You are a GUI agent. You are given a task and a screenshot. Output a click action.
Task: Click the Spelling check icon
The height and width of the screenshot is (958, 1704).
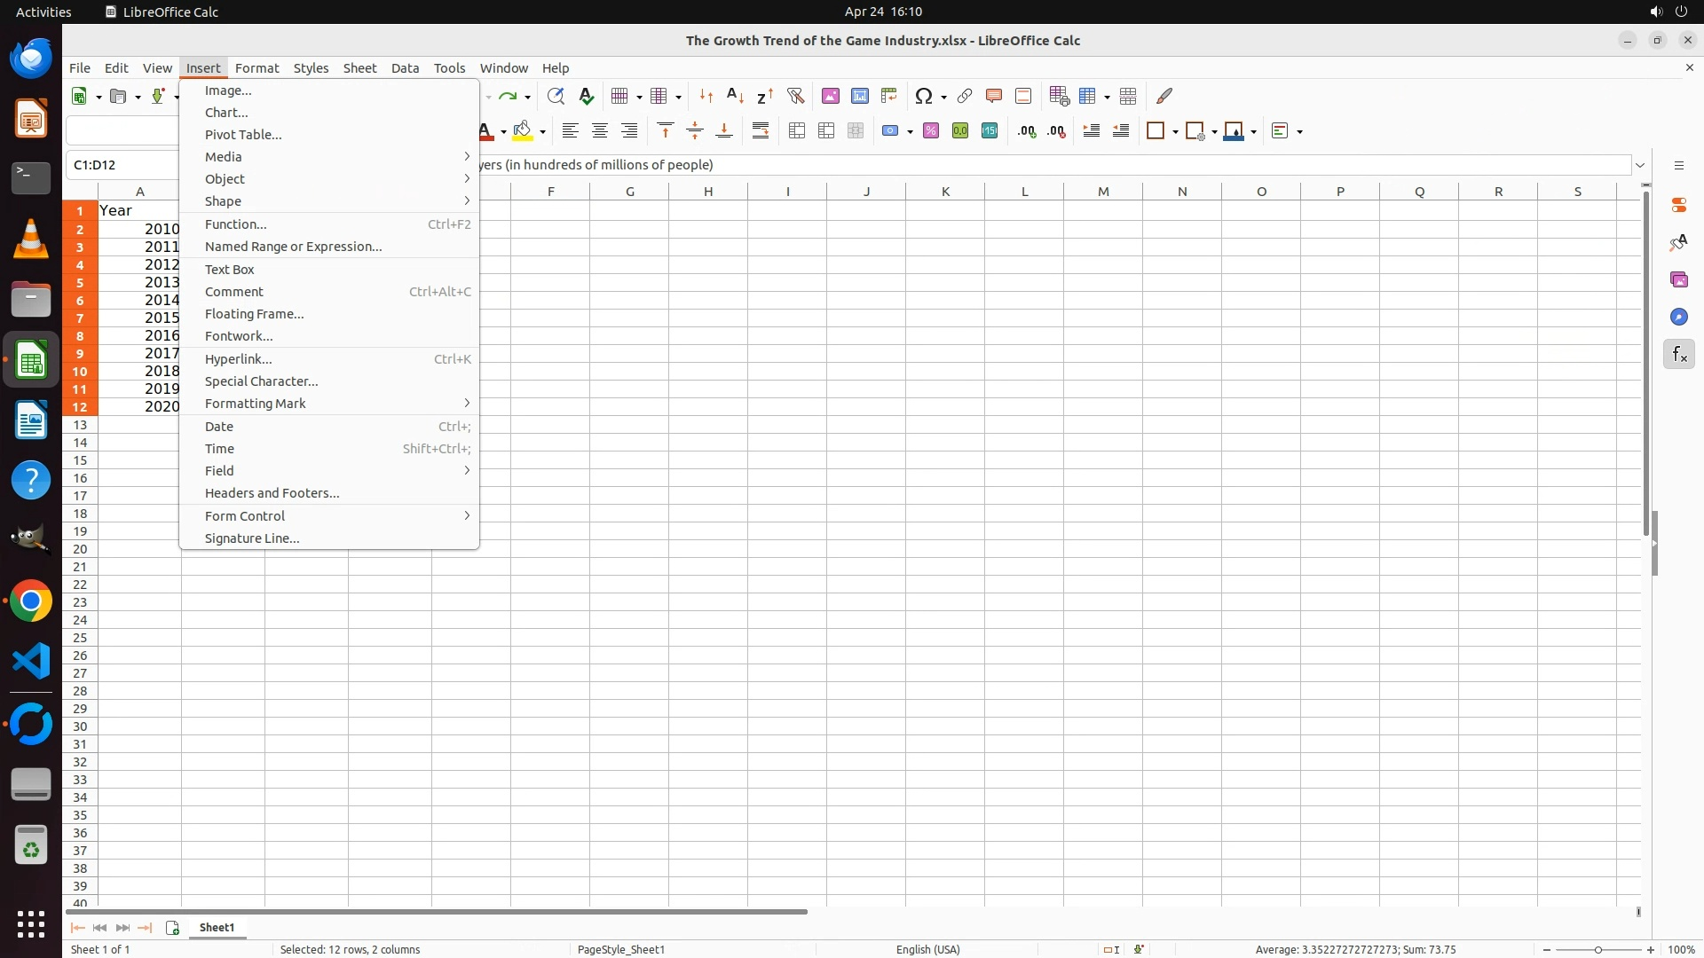tap(586, 96)
